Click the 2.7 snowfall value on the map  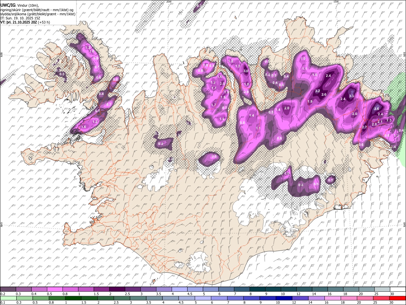coord(364,127)
